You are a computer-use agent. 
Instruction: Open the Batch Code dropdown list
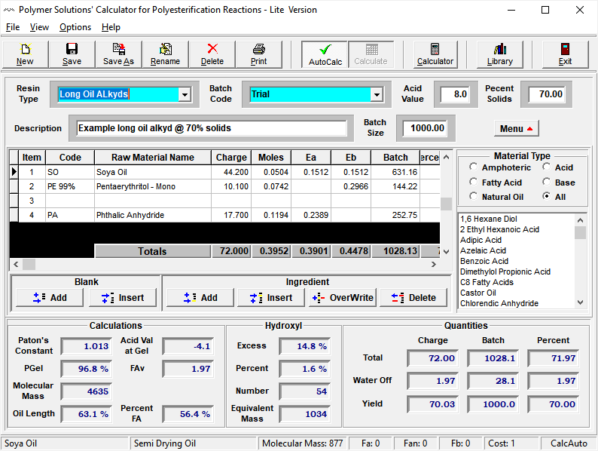pyautogui.click(x=376, y=94)
